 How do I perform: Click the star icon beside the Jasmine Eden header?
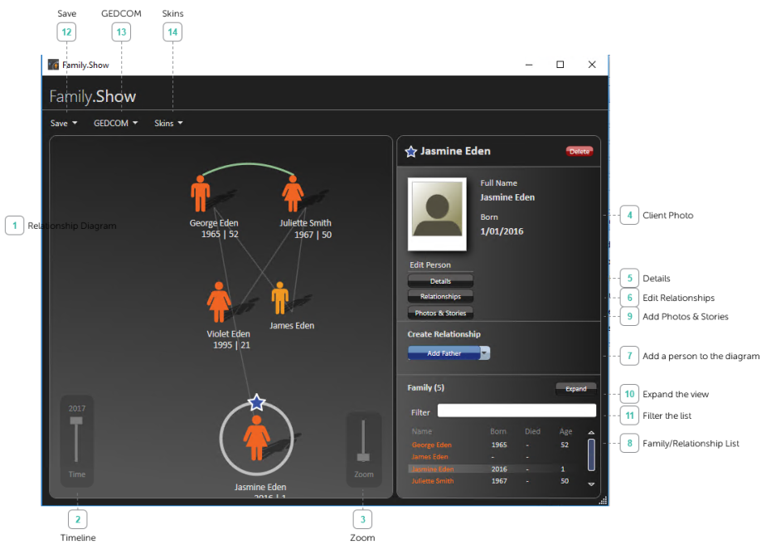point(410,152)
